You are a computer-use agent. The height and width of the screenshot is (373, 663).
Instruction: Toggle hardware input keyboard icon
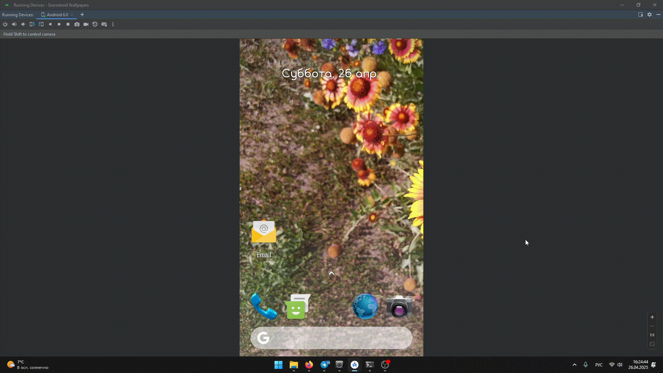104,24
